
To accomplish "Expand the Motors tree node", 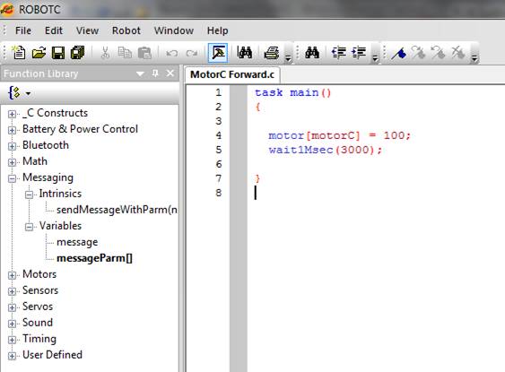I will coord(12,275).
